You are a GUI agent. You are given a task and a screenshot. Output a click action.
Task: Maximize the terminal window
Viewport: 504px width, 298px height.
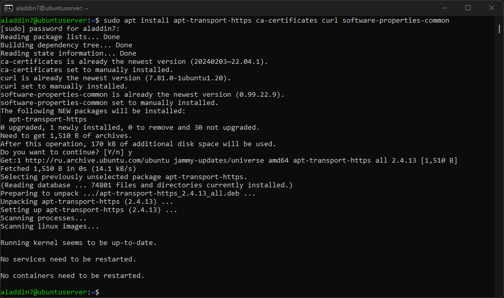click(468, 8)
